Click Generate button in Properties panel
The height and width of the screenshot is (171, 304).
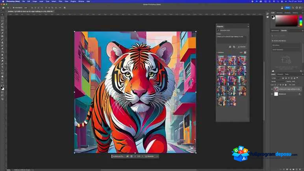coord(242,47)
